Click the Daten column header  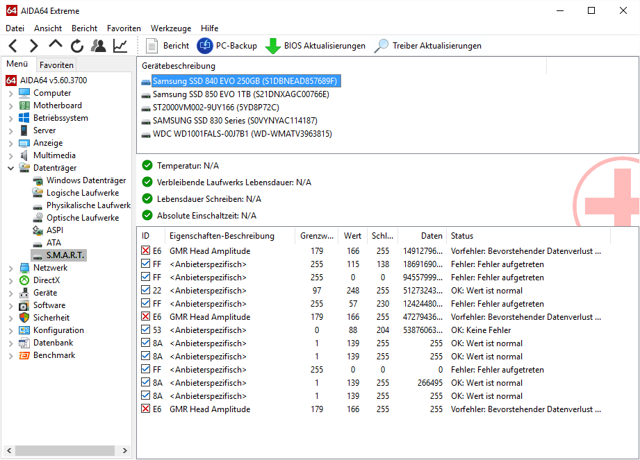pos(422,236)
